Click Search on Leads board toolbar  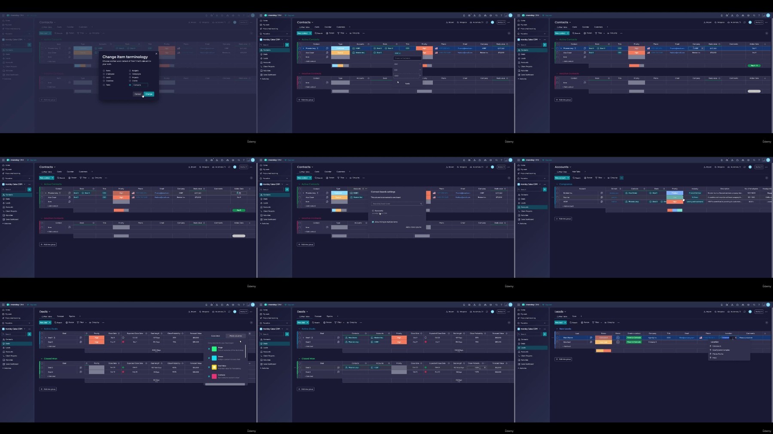574,322
